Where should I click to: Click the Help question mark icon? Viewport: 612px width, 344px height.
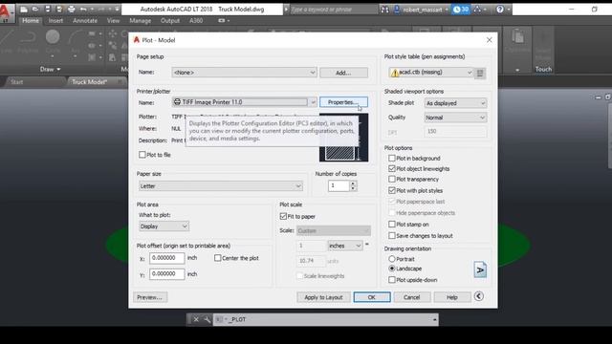[499, 10]
